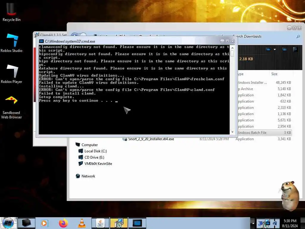This screenshot has width=305, height=229.
Task: Click the Explorer help icon
Action: point(295,49)
